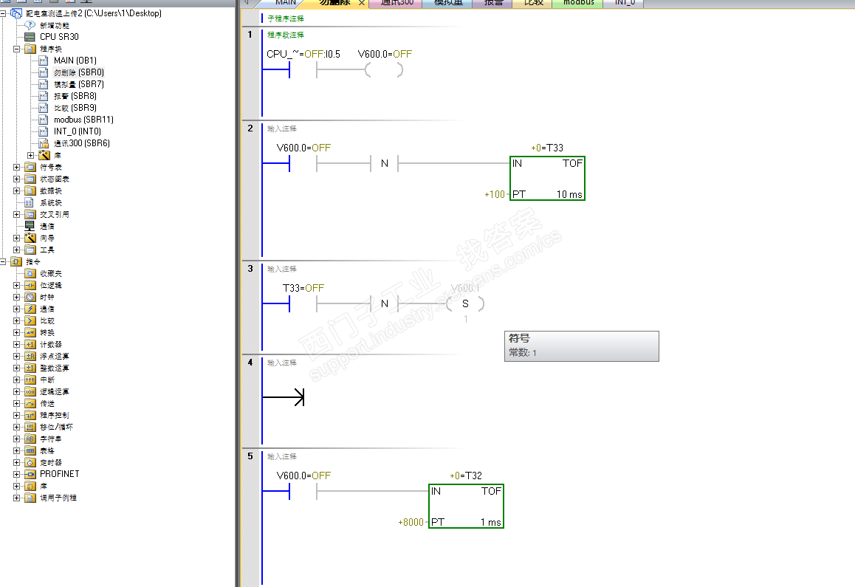The image size is (855, 587).
Task: Switch to the 模拟量 tab
Action: click(448, 3)
